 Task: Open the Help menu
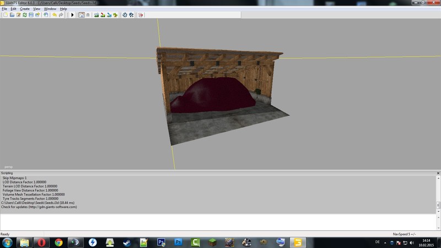63,9
